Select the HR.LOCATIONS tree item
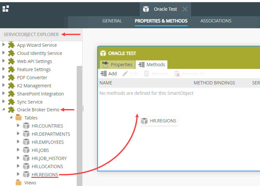The image size is (260, 186). [47, 167]
